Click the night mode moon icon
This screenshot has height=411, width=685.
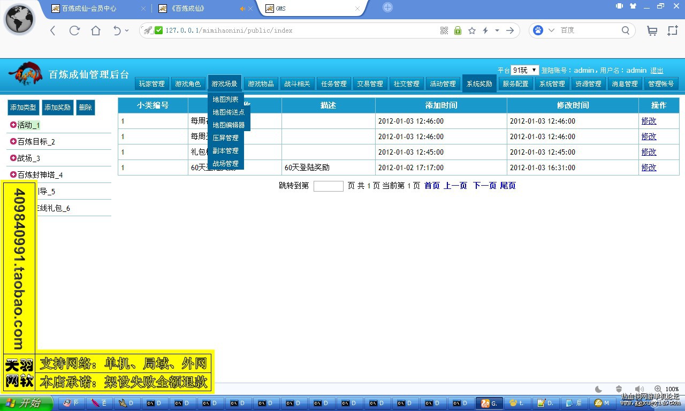pos(599,389)
